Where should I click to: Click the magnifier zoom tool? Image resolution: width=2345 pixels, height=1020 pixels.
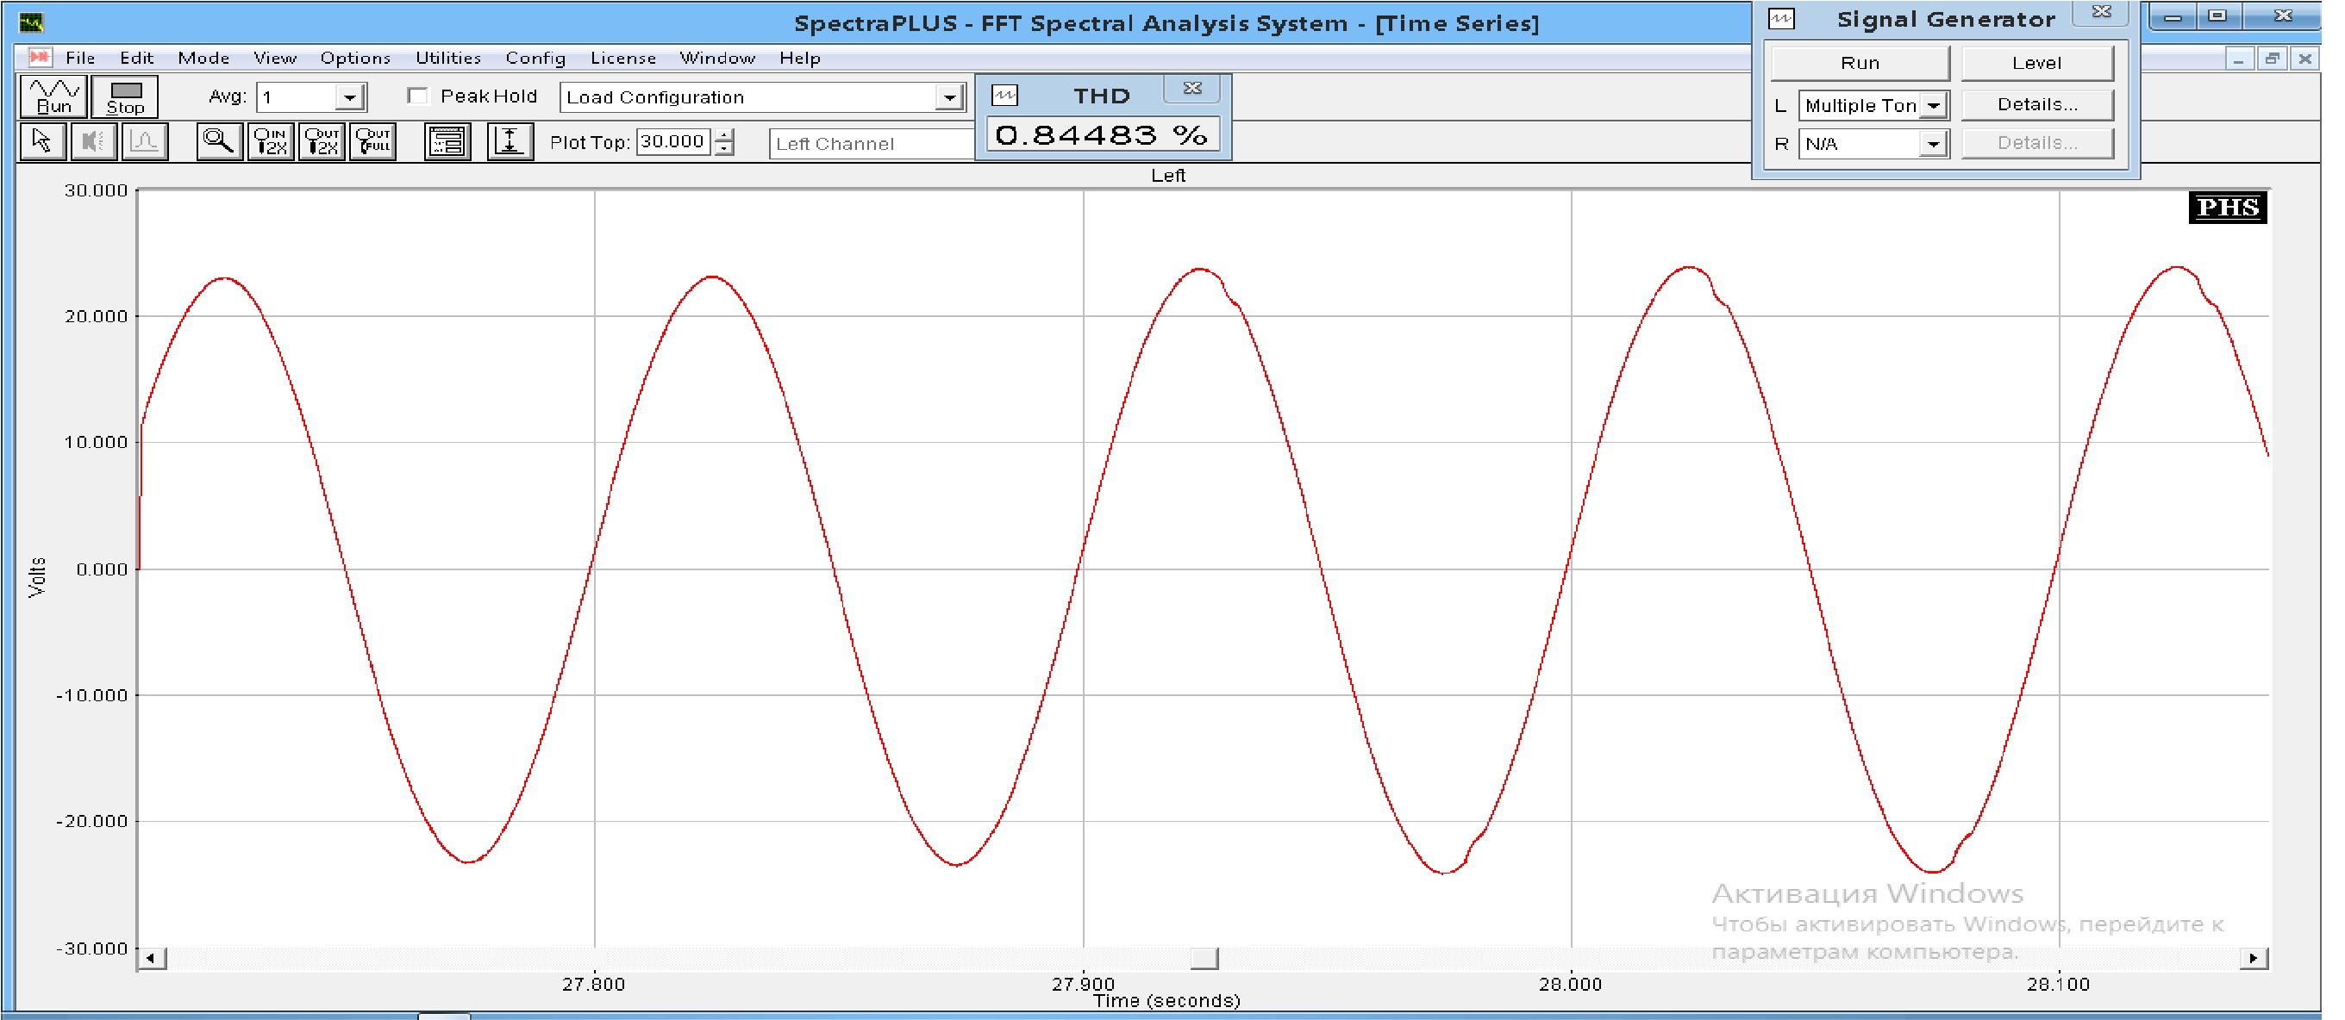coord(218,142)
